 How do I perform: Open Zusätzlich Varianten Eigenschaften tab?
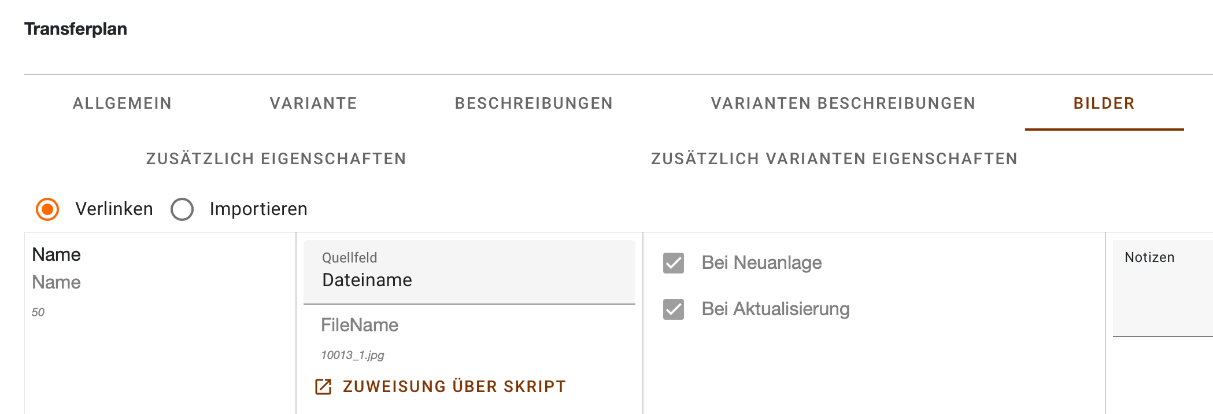(x=834, y=159)
